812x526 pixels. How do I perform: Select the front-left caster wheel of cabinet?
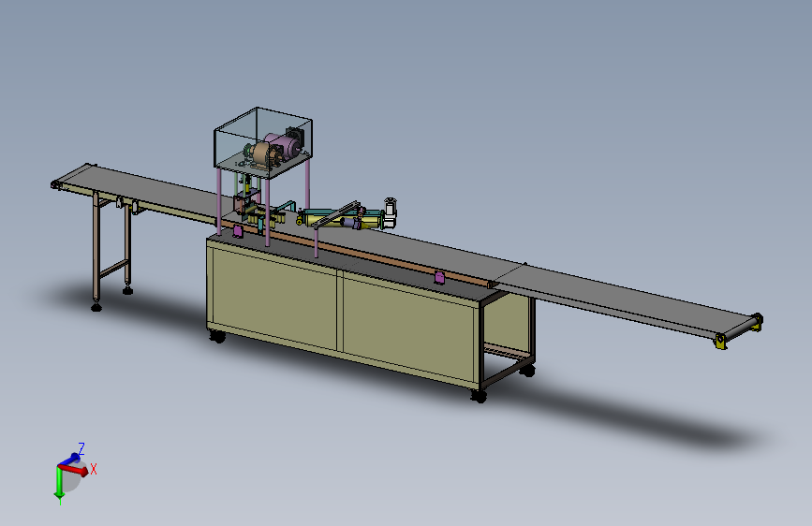217,337
